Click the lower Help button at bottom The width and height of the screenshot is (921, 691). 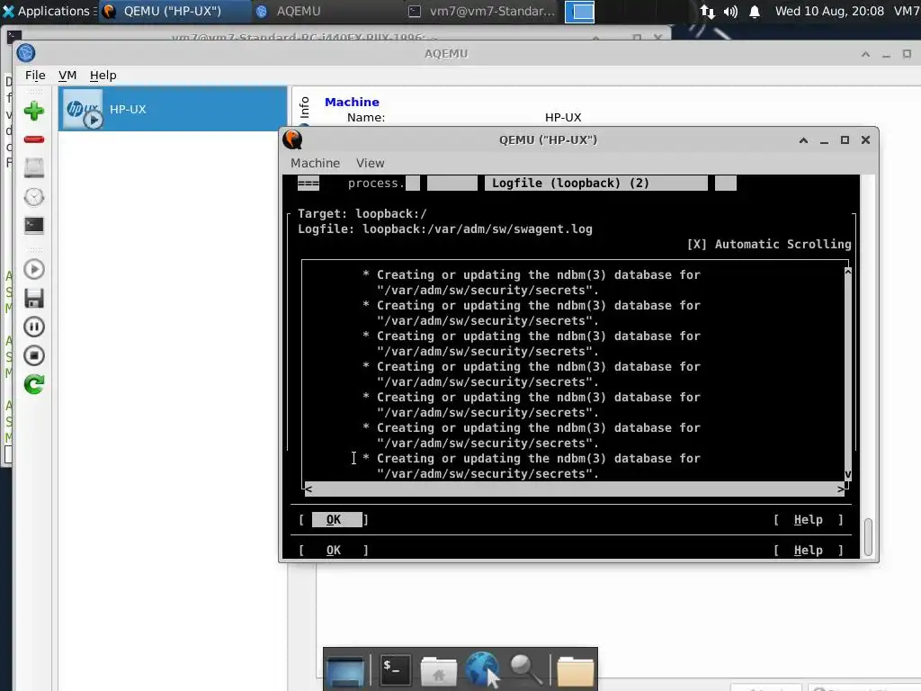[809, 550]
